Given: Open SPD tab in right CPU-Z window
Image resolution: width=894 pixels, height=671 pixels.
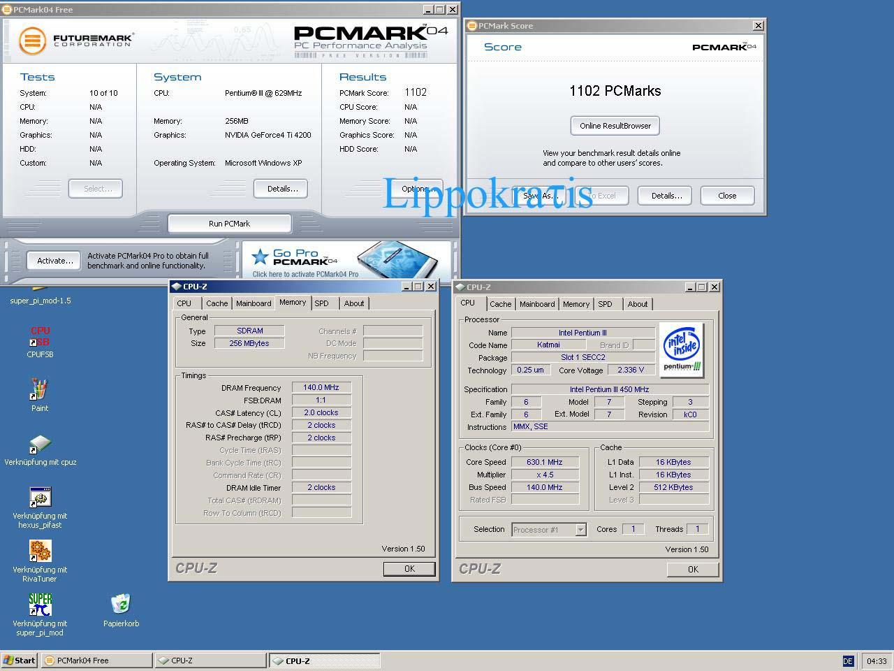Looking at the screenshot, I should coord(605,304).
